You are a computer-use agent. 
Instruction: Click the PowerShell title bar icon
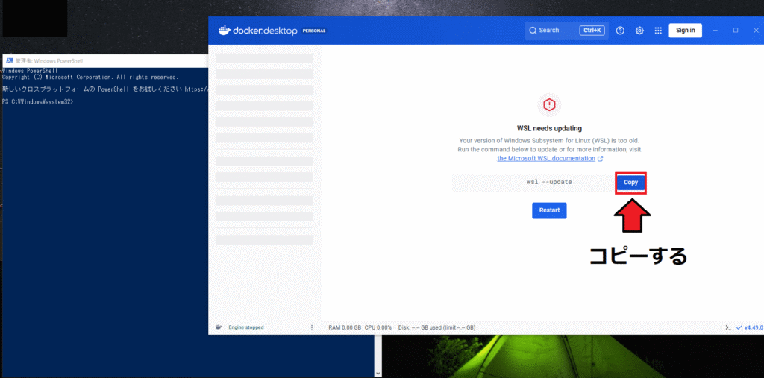[8, 60]
